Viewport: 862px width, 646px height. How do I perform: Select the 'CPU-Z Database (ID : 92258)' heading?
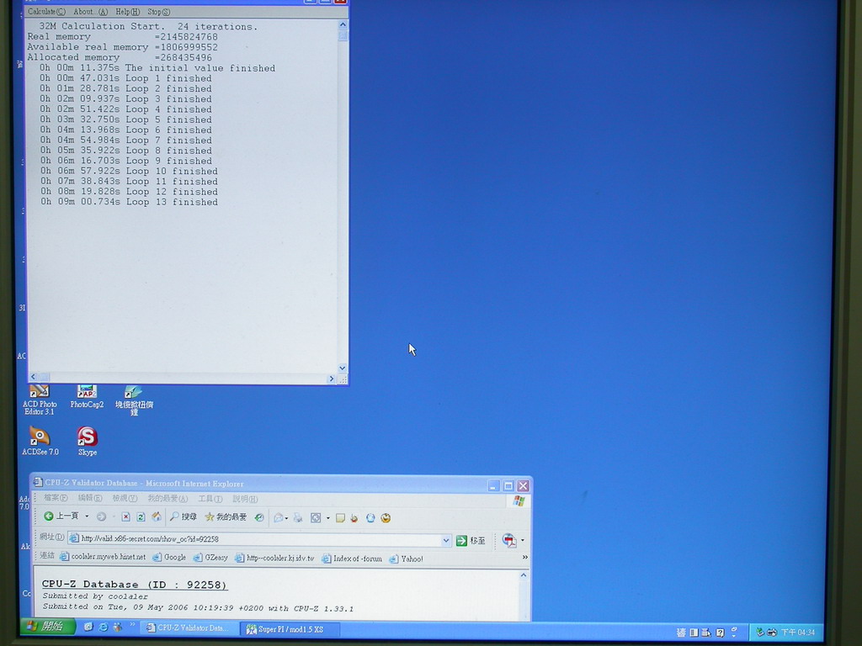135,585
